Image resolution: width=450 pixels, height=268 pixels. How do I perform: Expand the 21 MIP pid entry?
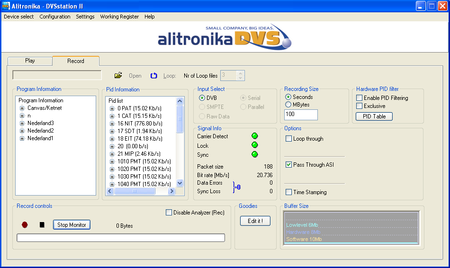[112, 154]
